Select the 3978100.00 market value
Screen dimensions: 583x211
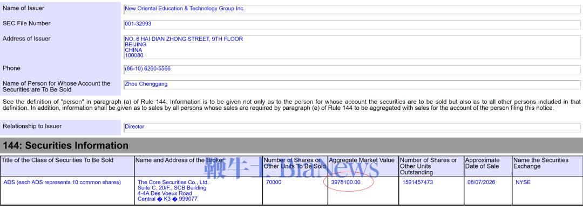click(346, 182)
